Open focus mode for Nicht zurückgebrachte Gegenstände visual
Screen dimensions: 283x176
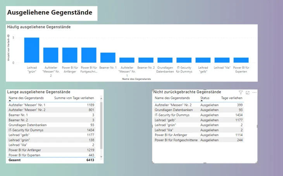click(x=247, y=93)
